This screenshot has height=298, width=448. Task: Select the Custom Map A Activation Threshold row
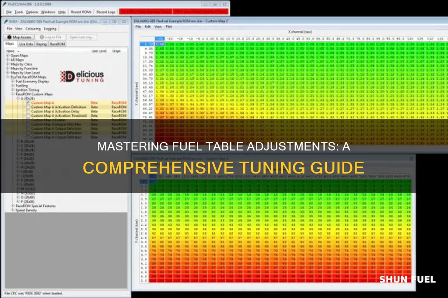coord(66,115)
